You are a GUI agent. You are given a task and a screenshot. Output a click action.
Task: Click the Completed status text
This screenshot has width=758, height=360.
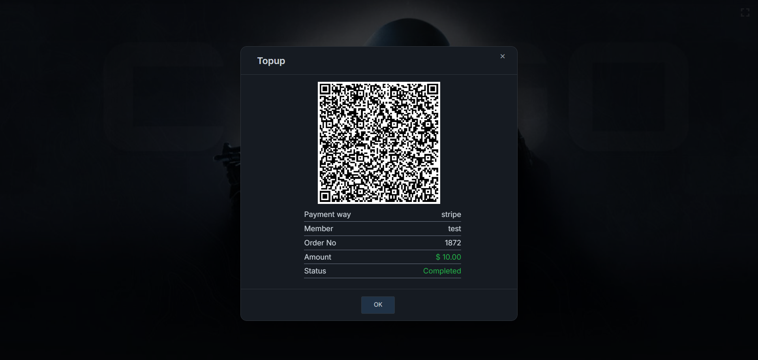tap(442, 271)
